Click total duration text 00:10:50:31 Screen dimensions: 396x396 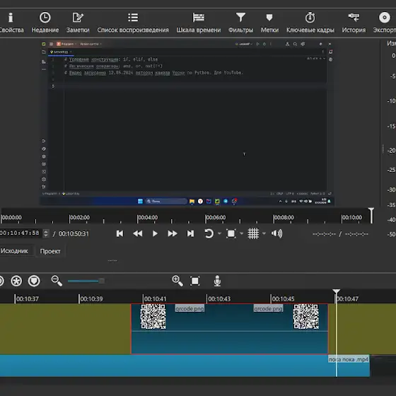pyautogui.click(x=74, y=234)
